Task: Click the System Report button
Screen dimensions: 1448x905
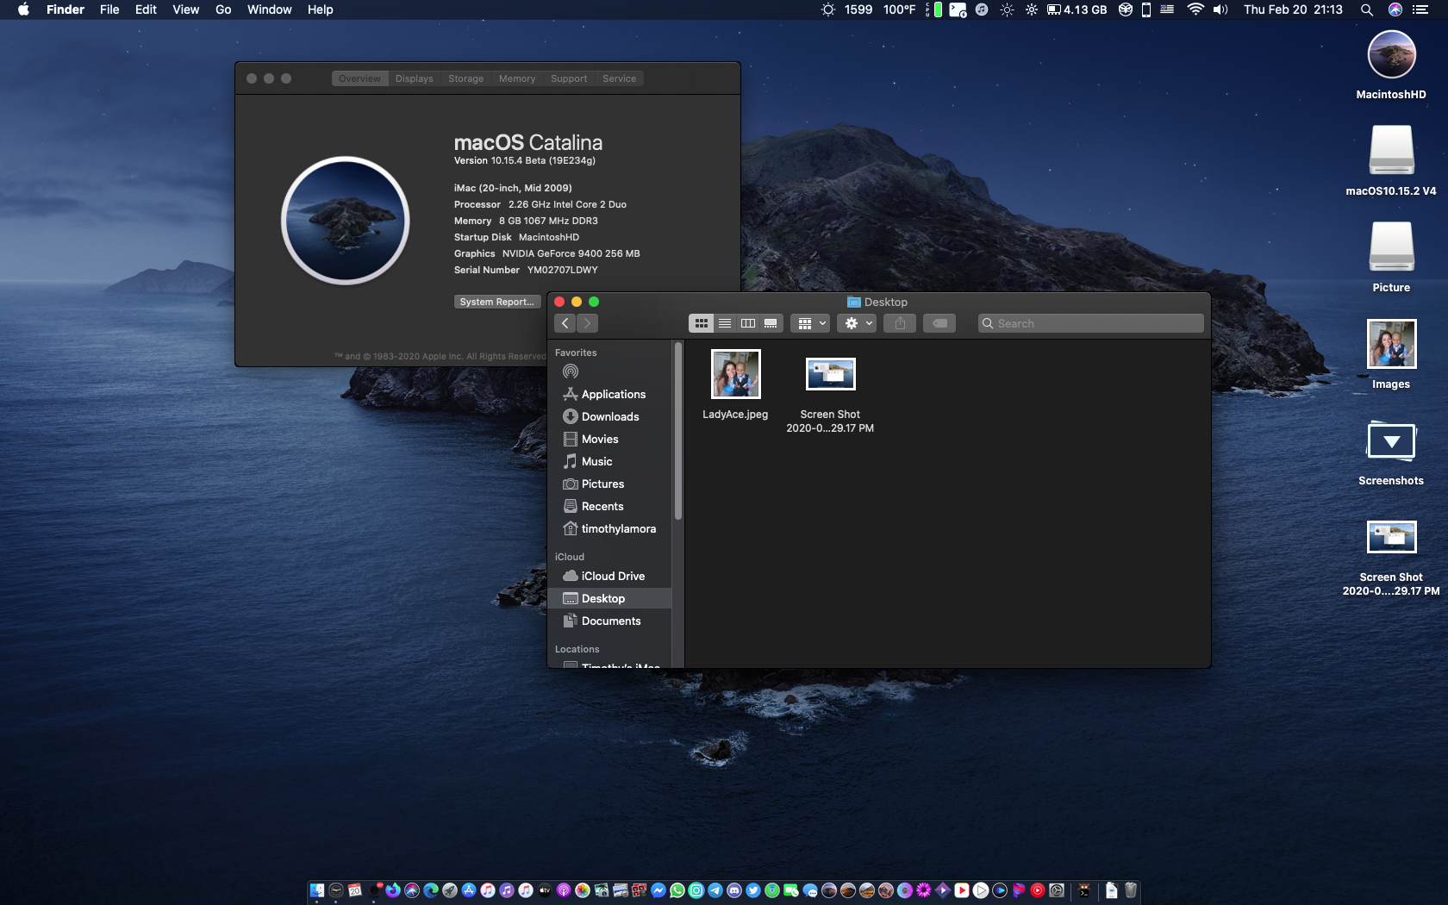Action: click(x=496, y=302)
